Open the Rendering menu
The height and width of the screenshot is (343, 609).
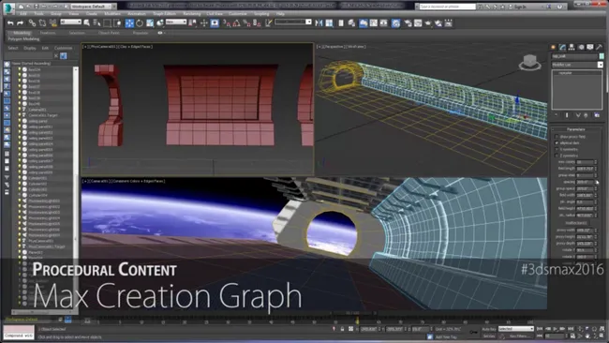coord(192,14)
